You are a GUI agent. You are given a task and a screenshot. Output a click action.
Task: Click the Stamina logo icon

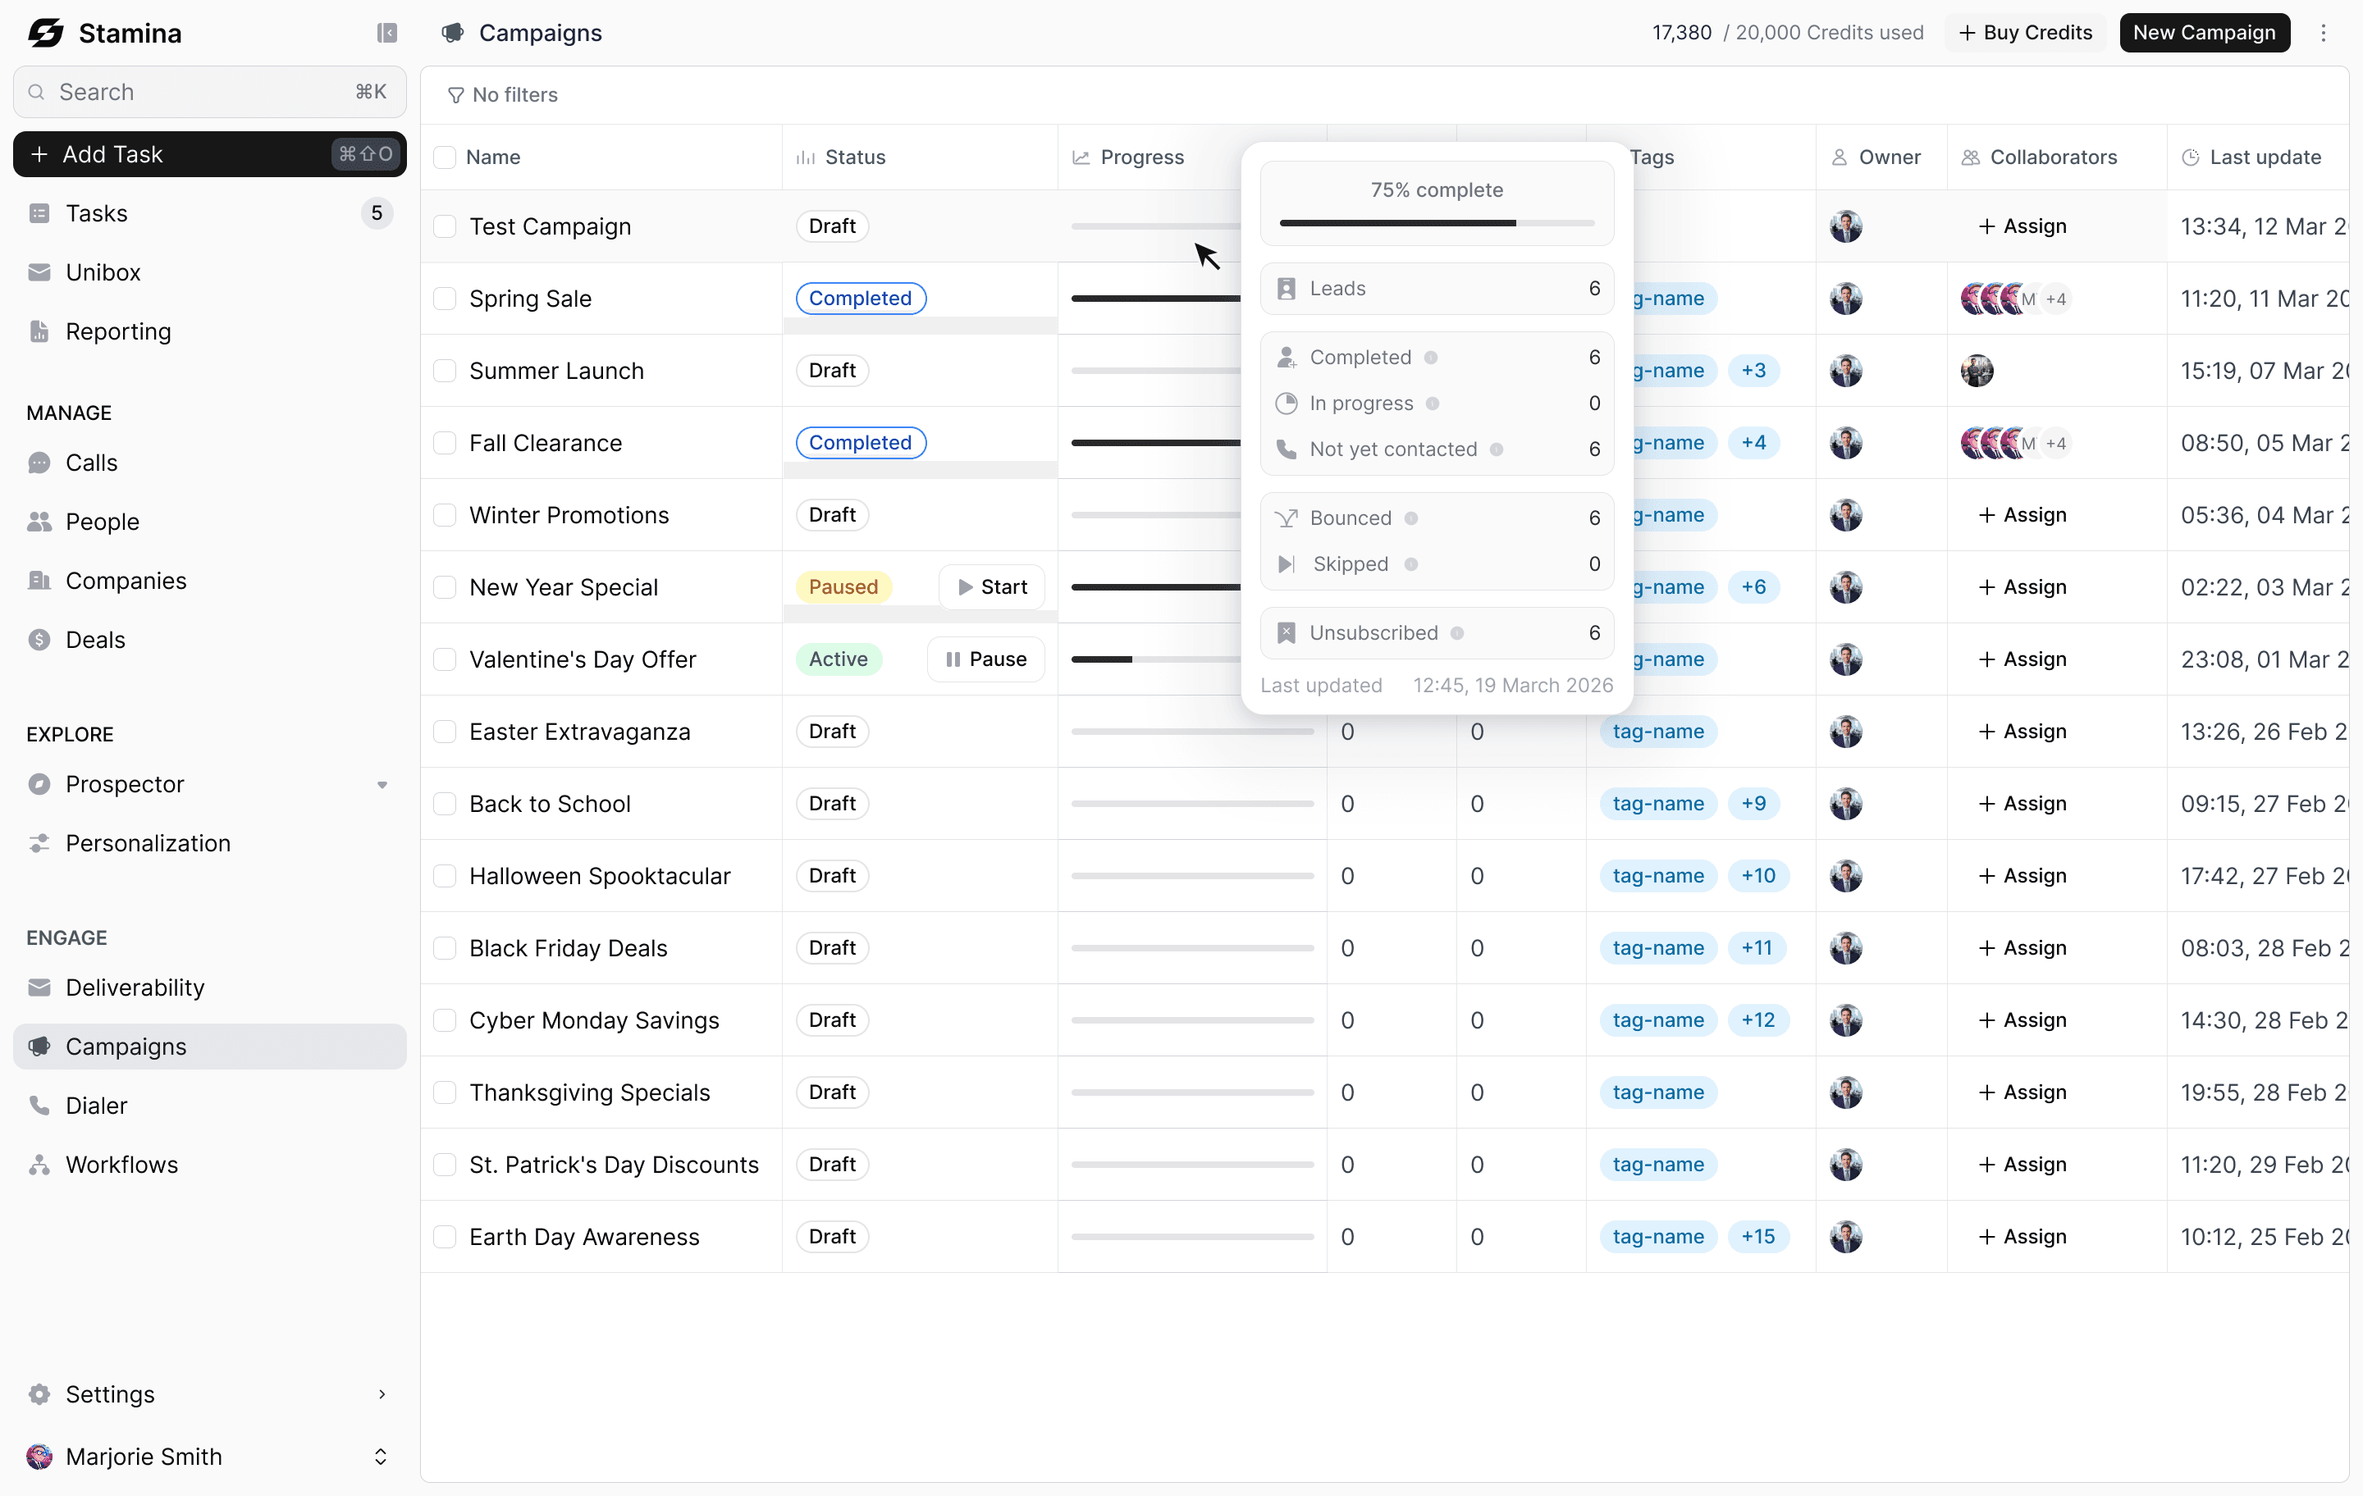pyautogui.click(x=46, y=34)
